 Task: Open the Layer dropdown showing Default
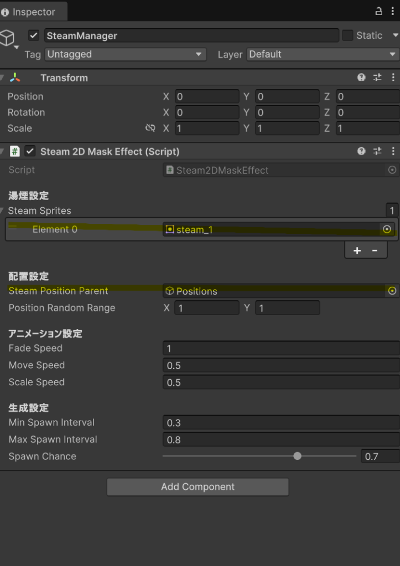pos(323,54)
